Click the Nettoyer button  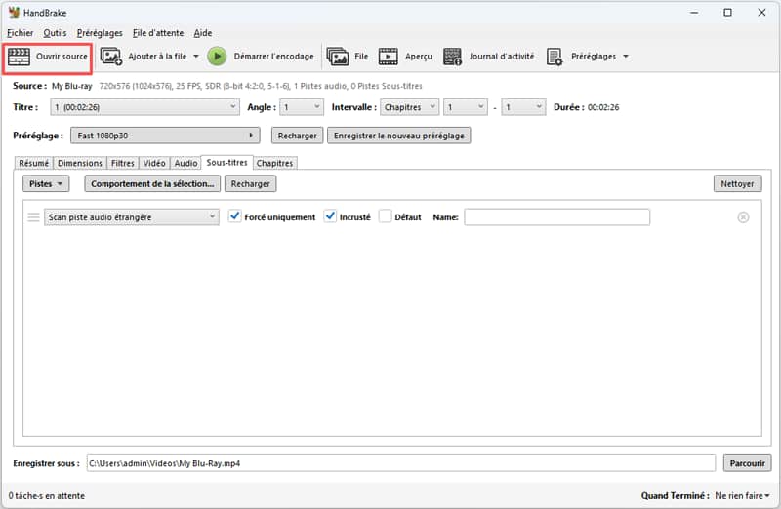click(737, 184)
